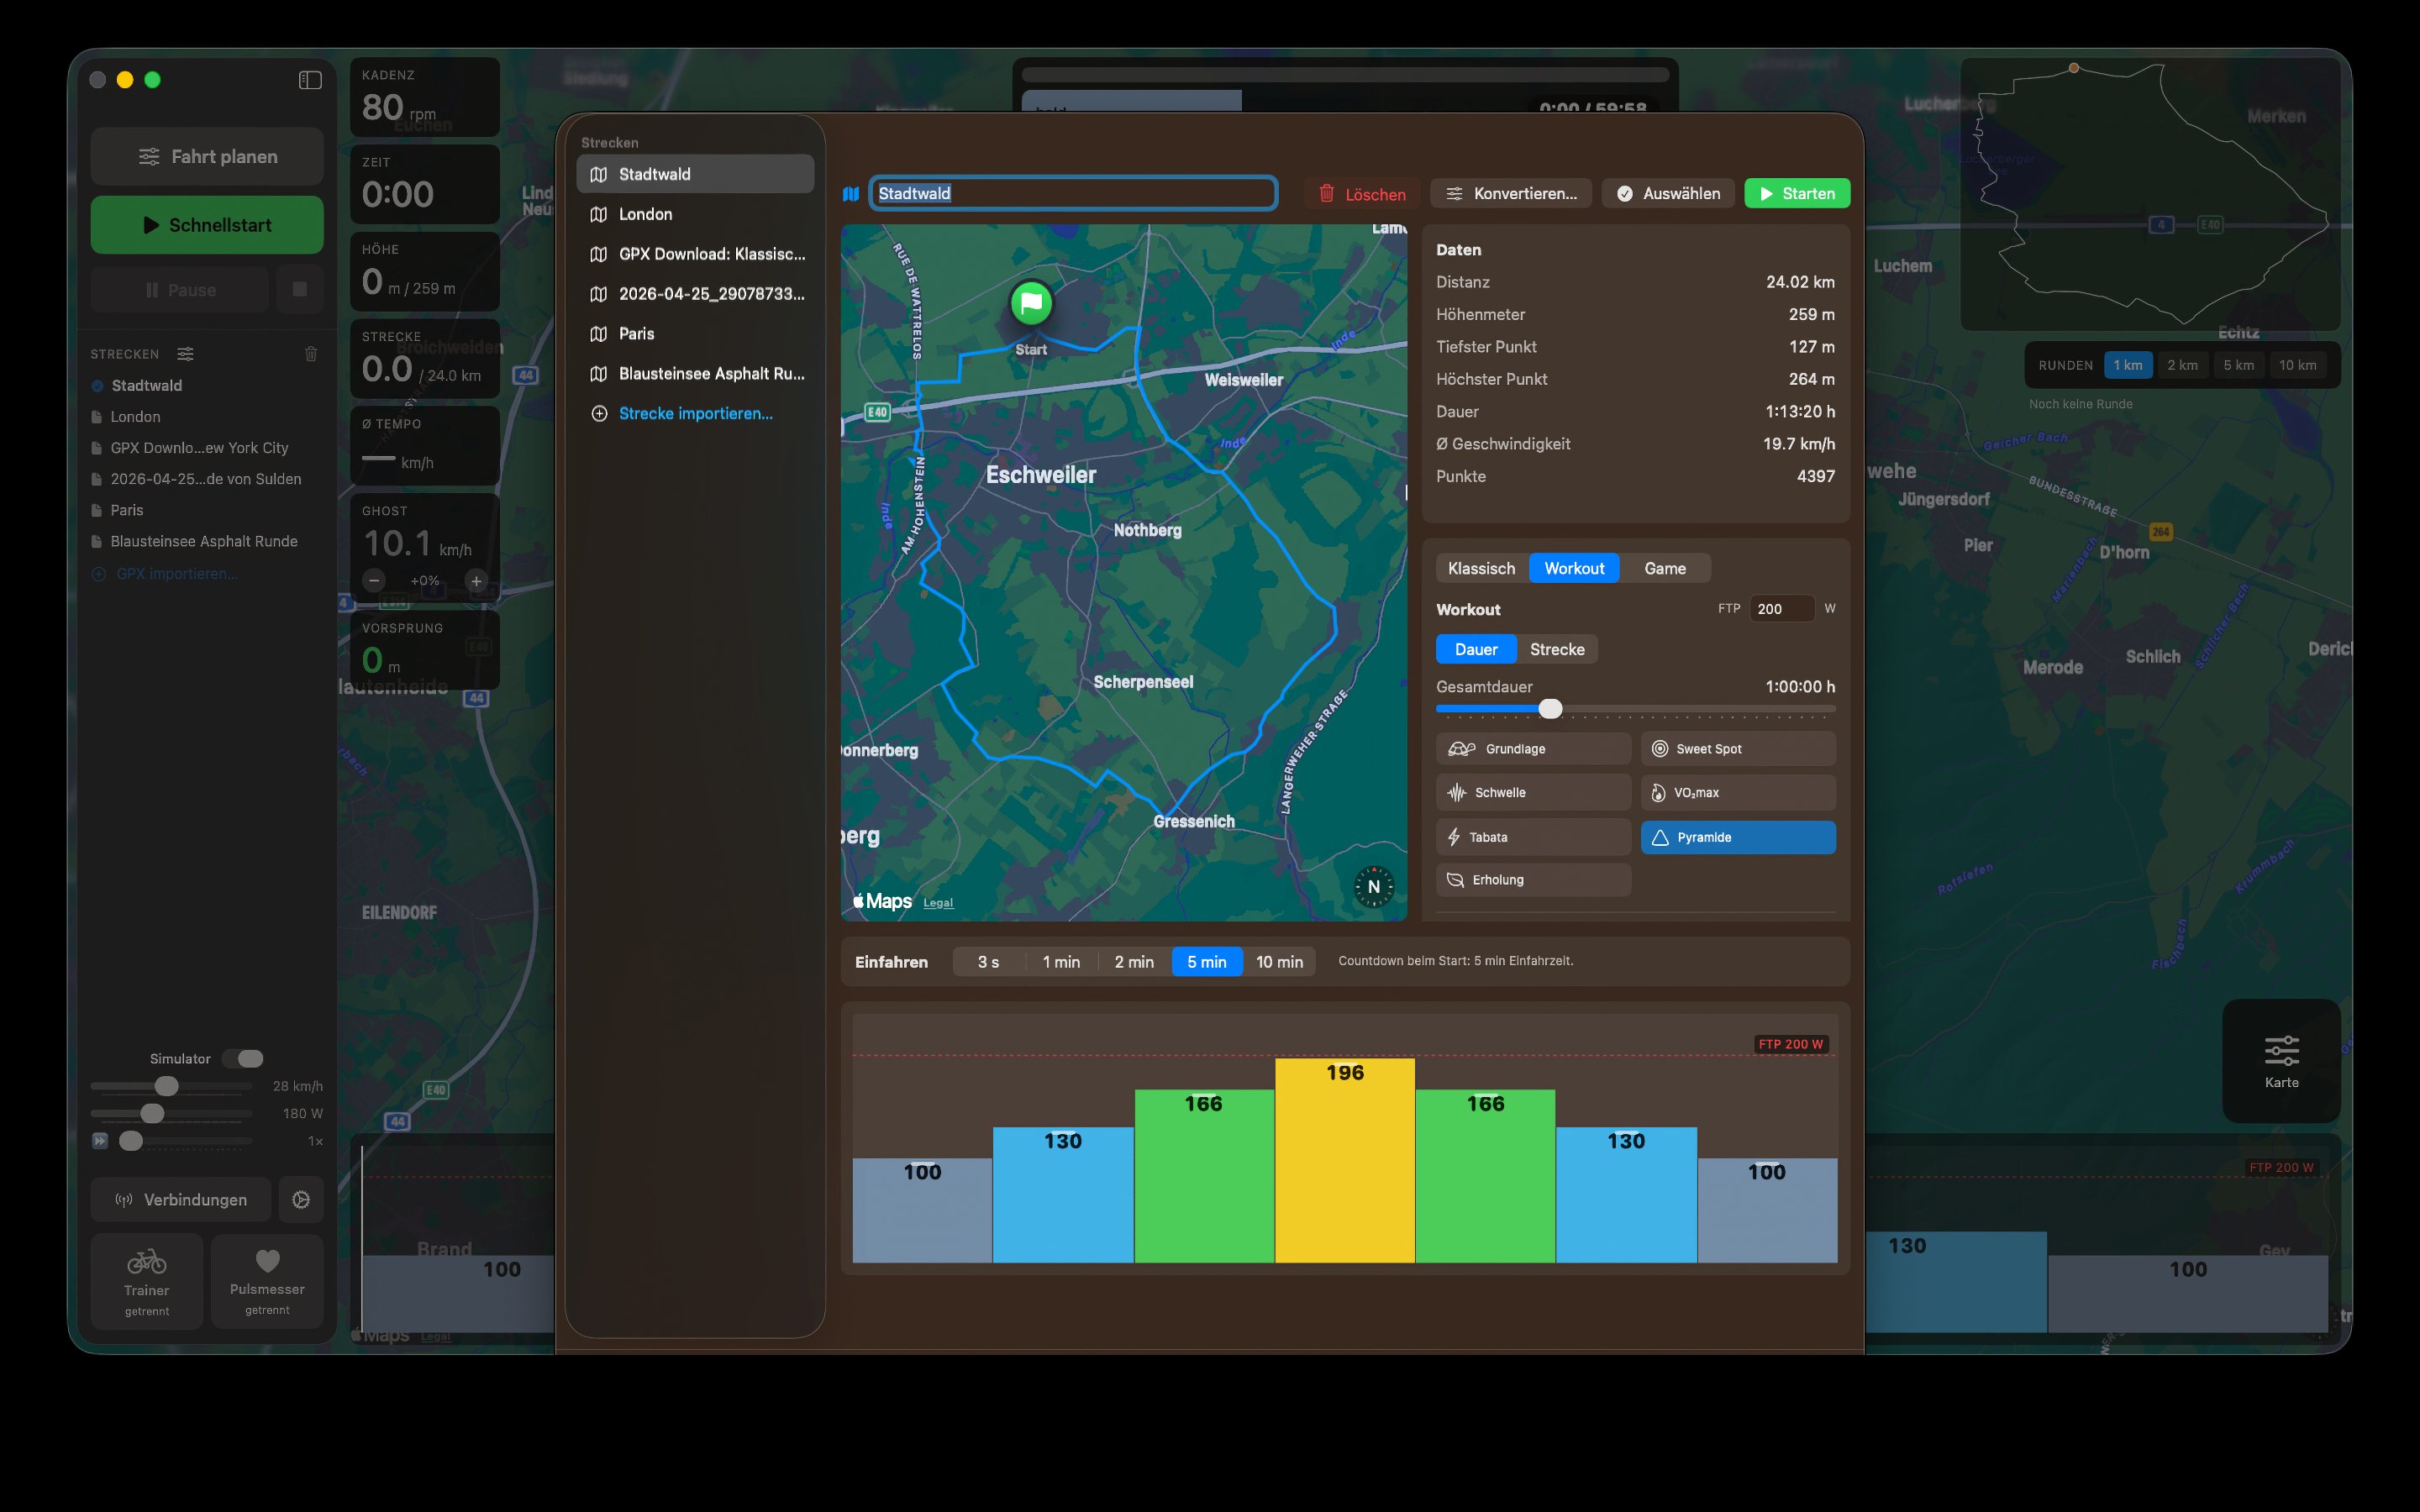Select the Sweet Spot workout type

click(x=1738, y=749)
